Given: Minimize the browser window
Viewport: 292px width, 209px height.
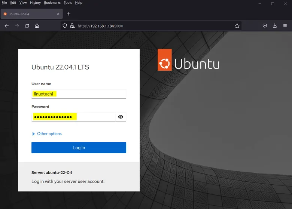Looking at the screenshot, I should point(260,4).
